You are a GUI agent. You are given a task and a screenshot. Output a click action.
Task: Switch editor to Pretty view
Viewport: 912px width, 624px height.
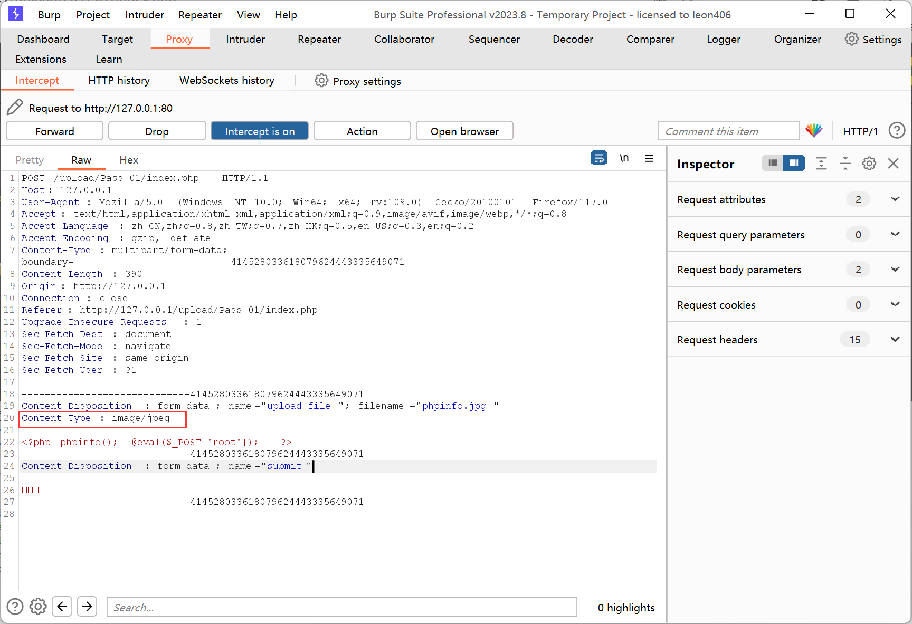30,160
